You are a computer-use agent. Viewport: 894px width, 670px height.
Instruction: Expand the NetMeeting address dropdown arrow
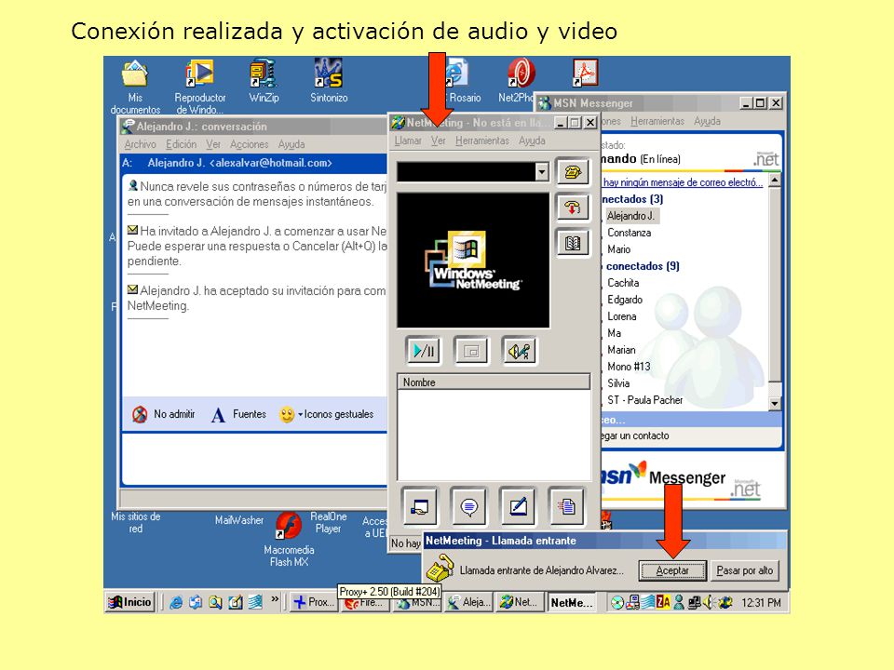[x=542, y=171]
